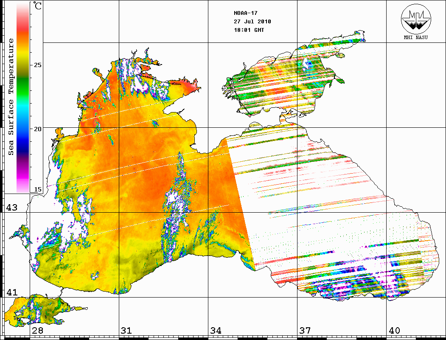The width and height of the screenshot is (446, 340).
Task: Click longitude label 34
Action: pos(216,331)
